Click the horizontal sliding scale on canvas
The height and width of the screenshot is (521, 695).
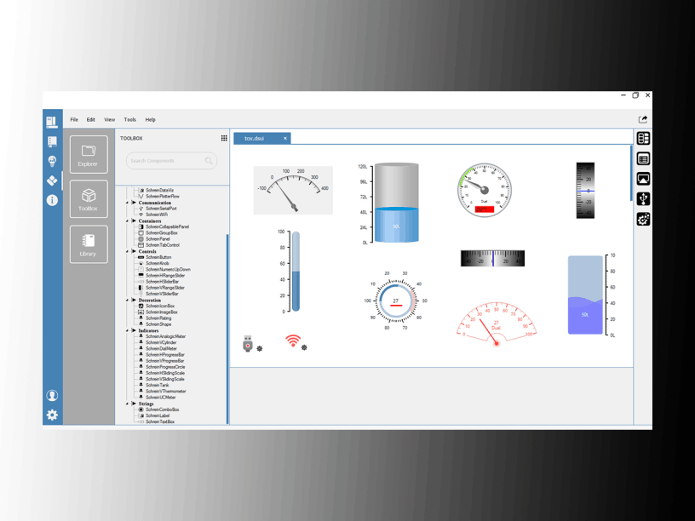tap(492, 258)
